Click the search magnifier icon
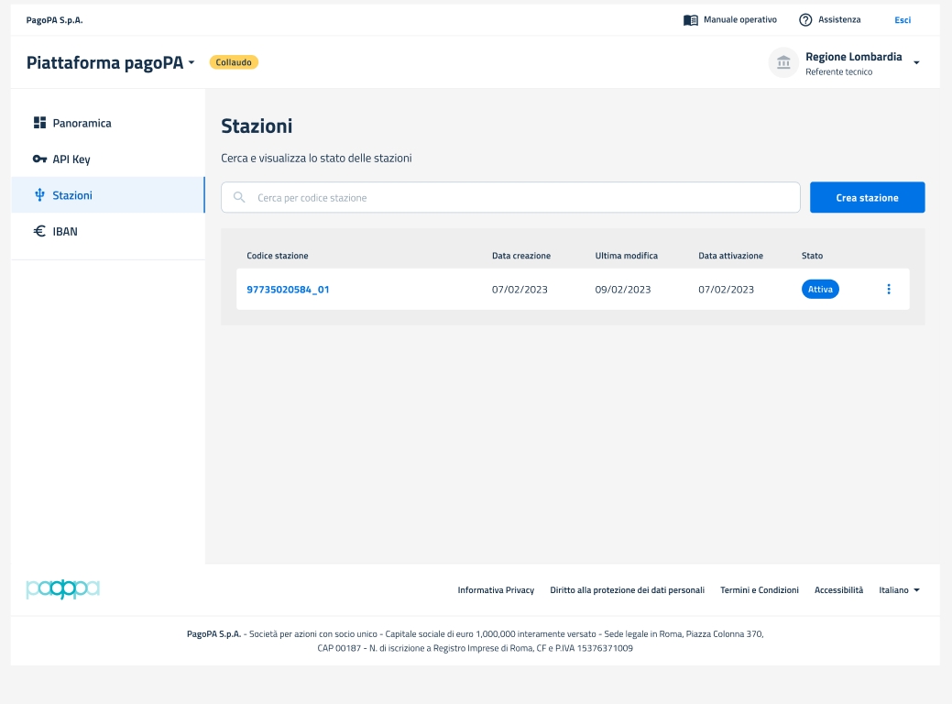This screenshot has height=704, width=952. tap(239, 197)
